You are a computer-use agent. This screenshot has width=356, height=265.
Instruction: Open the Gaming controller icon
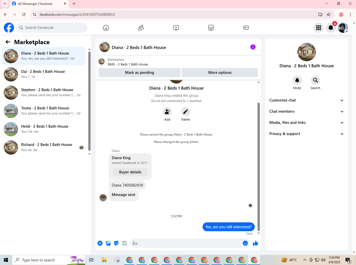tap(246, 28)
